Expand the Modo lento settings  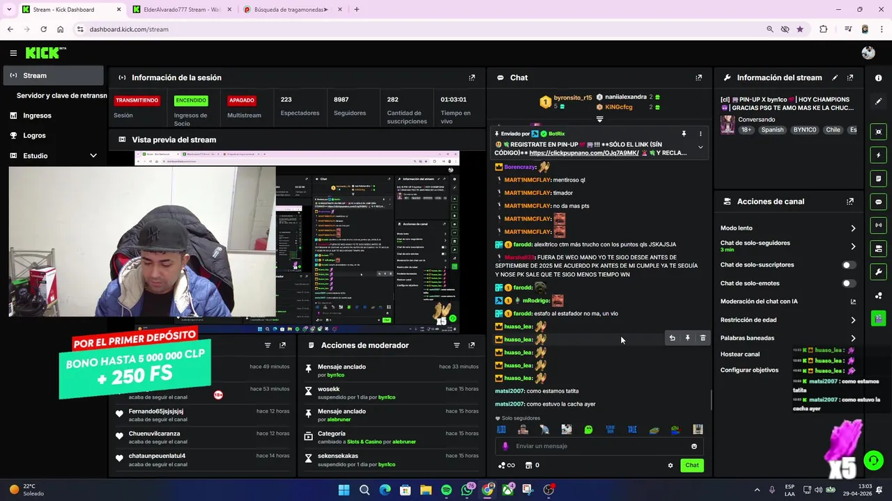[x=853, y=228]
